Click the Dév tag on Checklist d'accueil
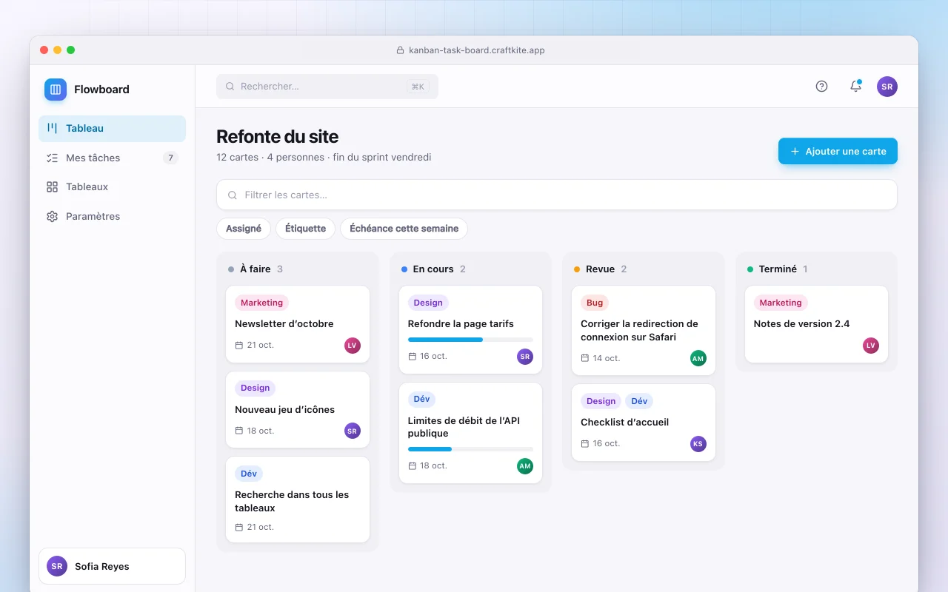 639,401
